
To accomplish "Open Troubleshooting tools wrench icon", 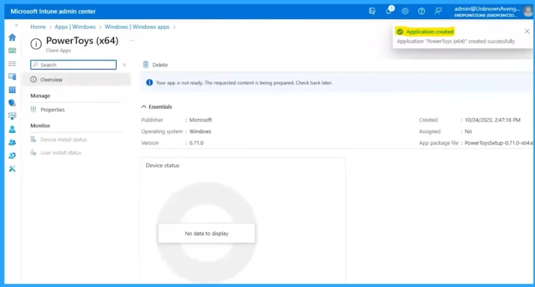I will tap(13, 169).
